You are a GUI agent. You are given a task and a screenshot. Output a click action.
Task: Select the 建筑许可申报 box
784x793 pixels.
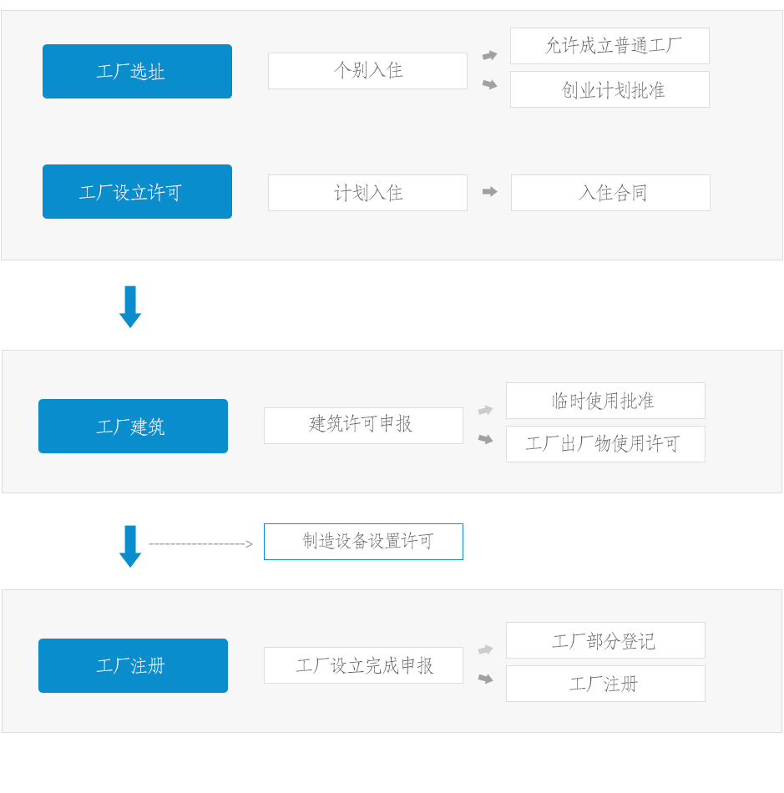[363, 426]
